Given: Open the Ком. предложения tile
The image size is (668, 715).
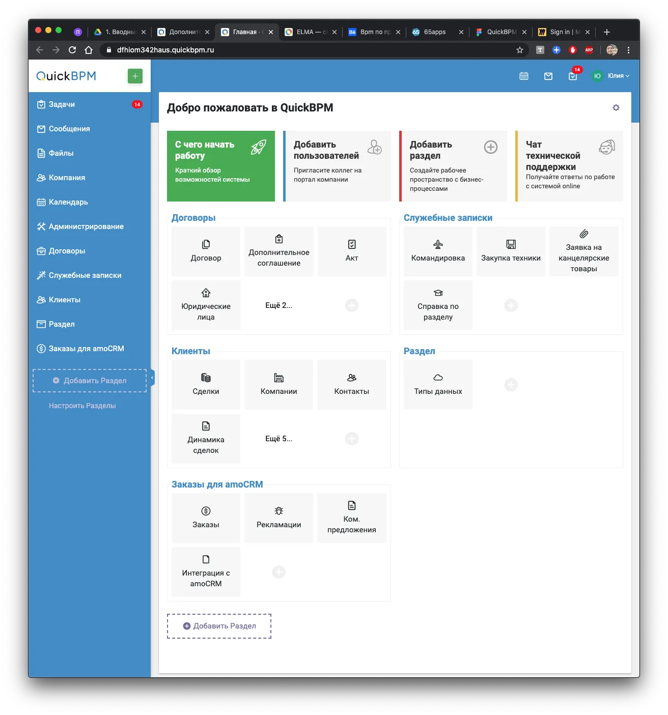Looking at the screenshot, I should pyautogui.click(x=352, y=518).
